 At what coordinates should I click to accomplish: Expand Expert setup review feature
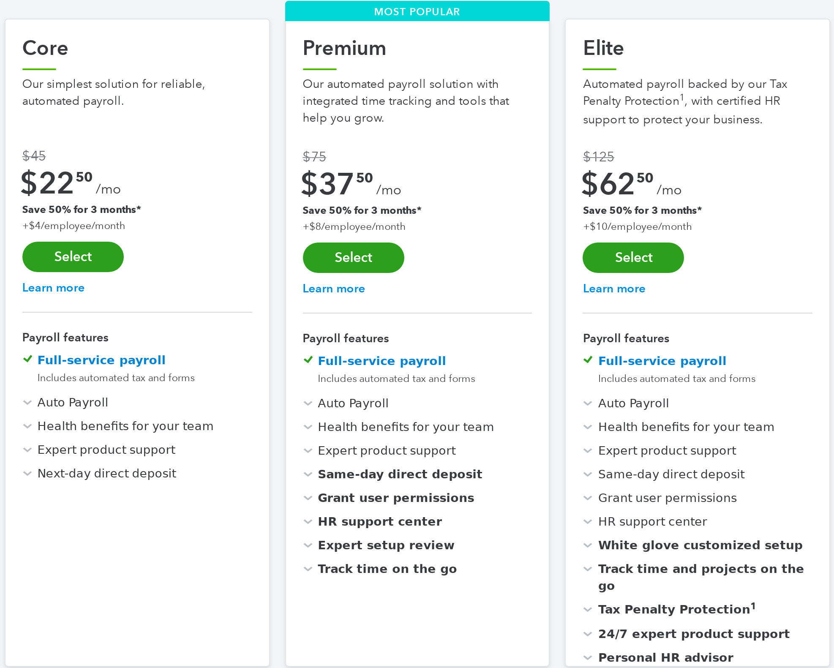[307, 545]
